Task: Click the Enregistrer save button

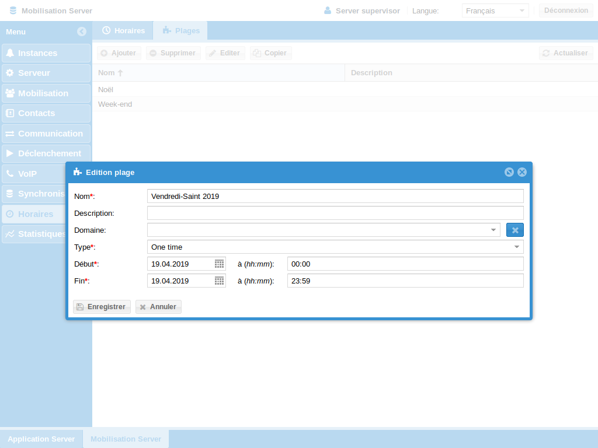Action: point(102,307)
